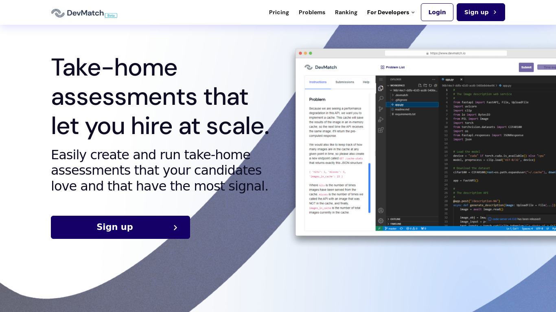Image resolution: width=556 pixels, height=312 pixels.
Task: Click the header Sign up button
Action: pyautogui.click(x=481, y=12)
